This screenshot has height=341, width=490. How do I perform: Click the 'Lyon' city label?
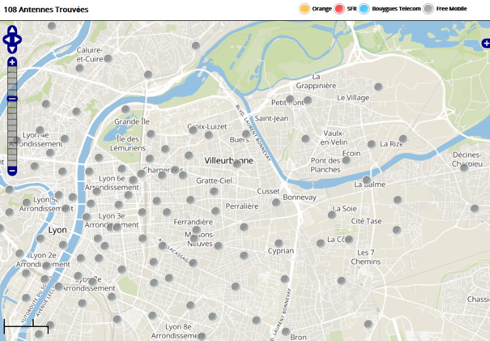click(58, 230)
